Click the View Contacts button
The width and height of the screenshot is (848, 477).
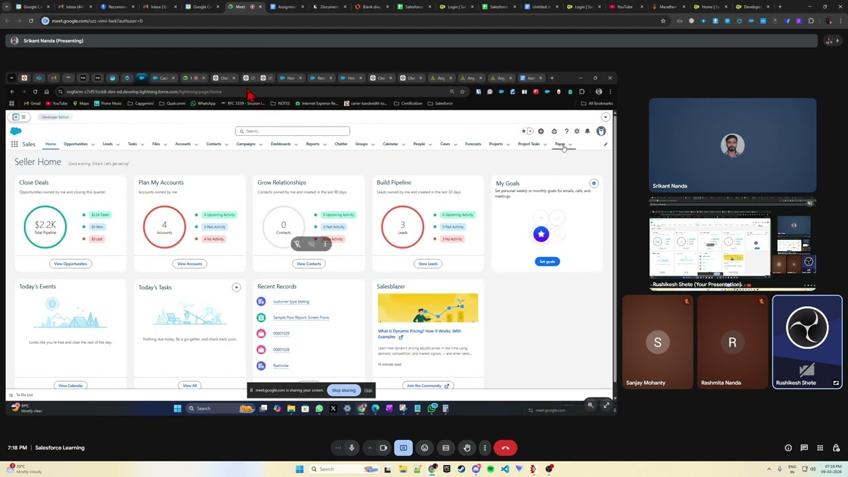click(309, 264)
